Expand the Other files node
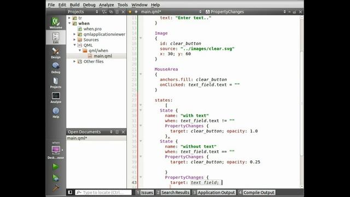 74,61
